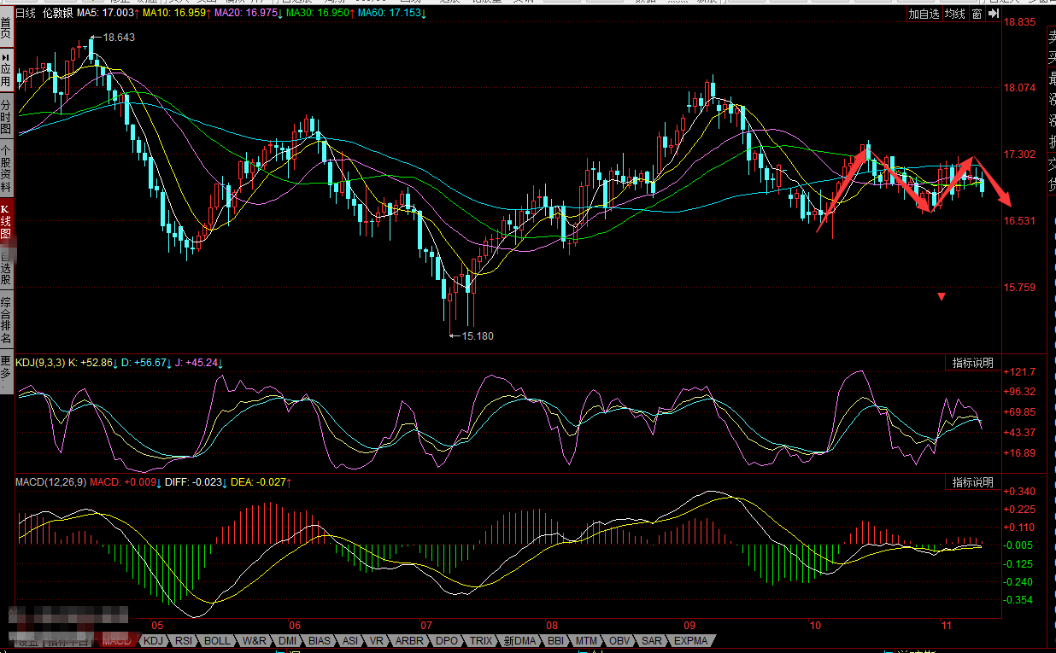Click the 15.180 lowest price marker
Screen dimensions: 1056x653
pos(477,336)
